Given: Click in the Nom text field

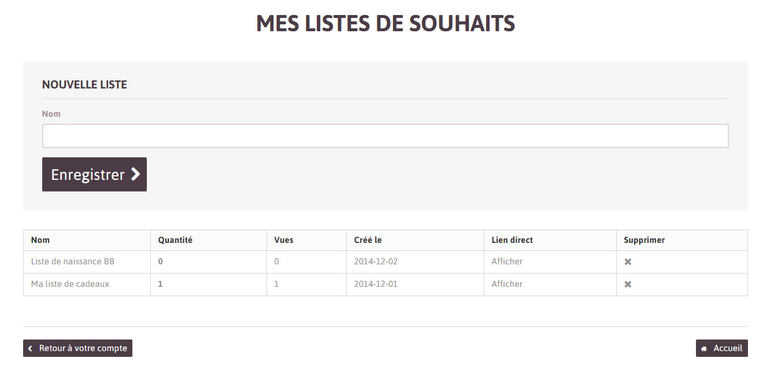Looking at the screenshot, I should tap(385, 136).
